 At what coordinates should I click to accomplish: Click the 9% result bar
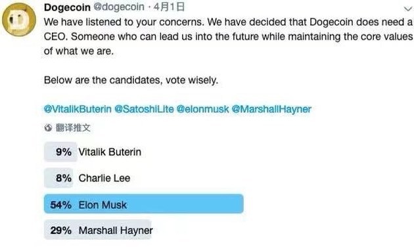click(60, 152)
